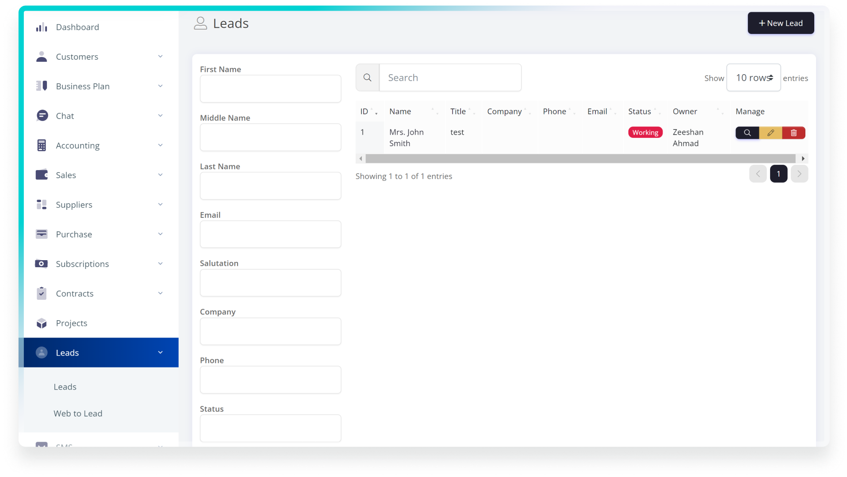847x477 pixels.
Task: Go to pagination page 1
Action: pos(778,174)
